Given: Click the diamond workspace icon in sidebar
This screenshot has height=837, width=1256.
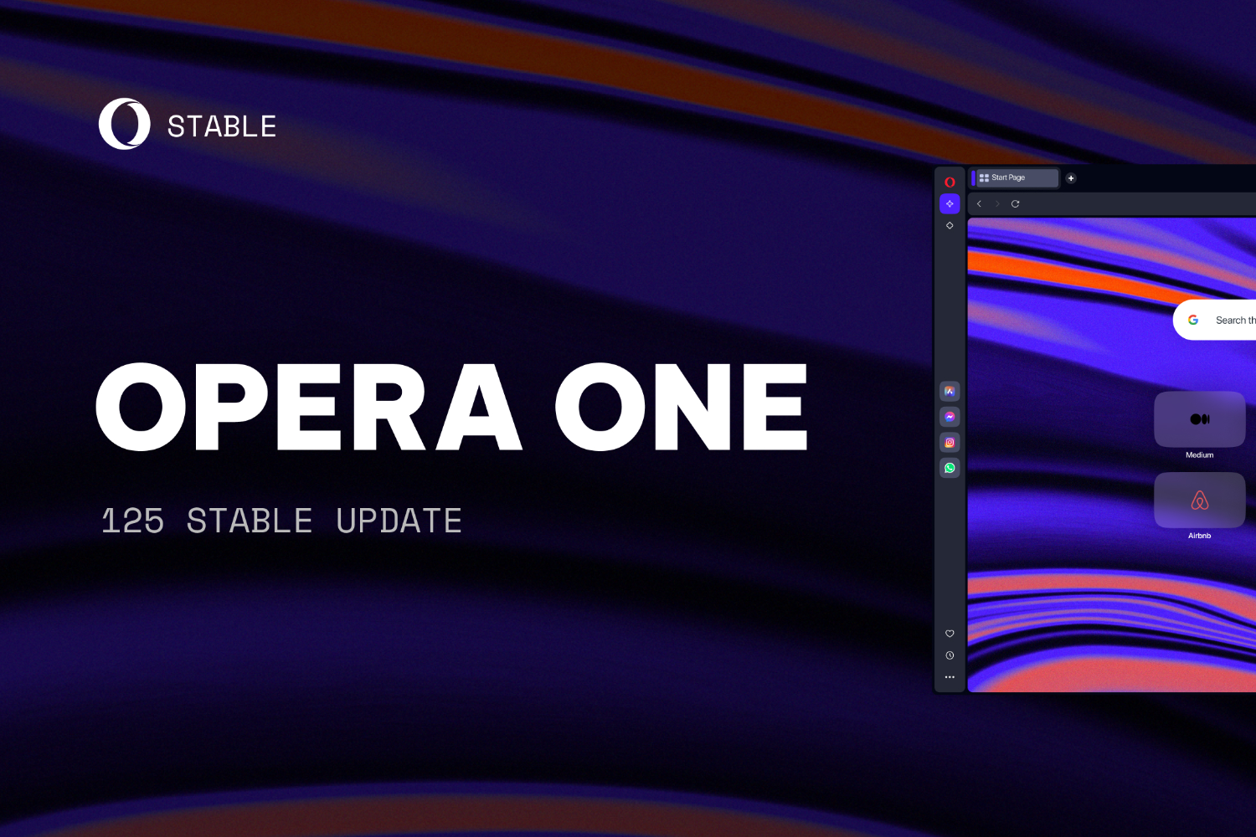Looking at the screenshot, I should click(950, 225).
